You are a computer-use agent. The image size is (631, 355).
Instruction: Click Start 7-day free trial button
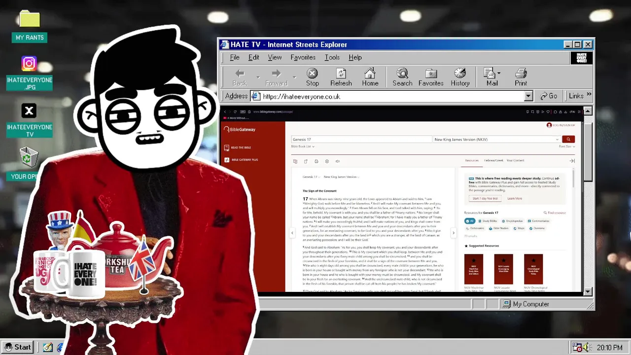[485, 198]
